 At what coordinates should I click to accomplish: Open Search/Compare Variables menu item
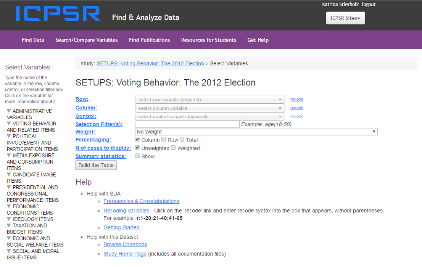[86, 40]
